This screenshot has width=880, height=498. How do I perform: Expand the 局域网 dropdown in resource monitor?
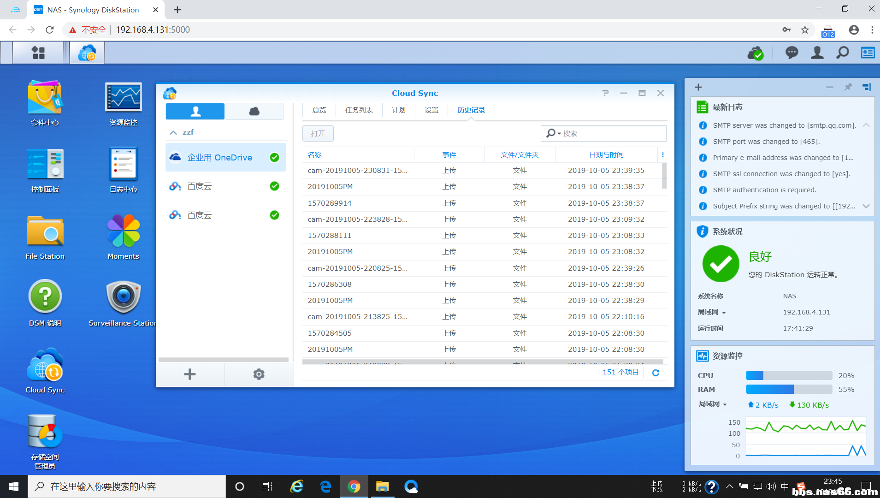click(725, 404)
